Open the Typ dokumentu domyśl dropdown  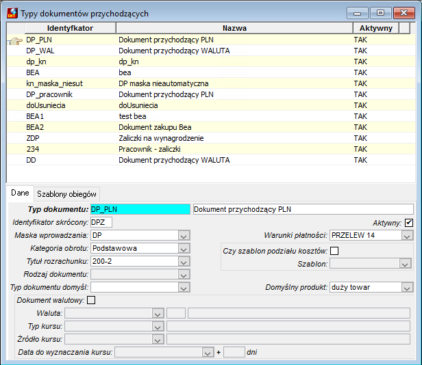pyautogui.click(x=184, y=287)
